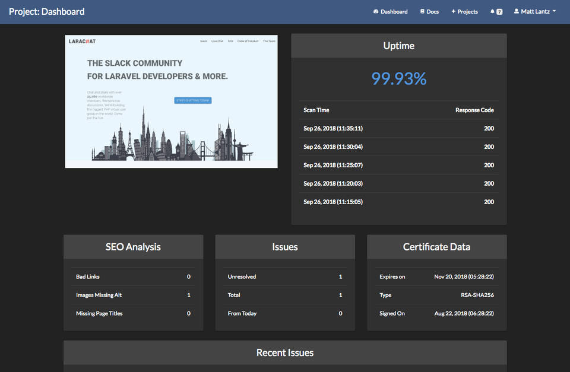Click the Images Missing Alt row

[x=133, y=295]
